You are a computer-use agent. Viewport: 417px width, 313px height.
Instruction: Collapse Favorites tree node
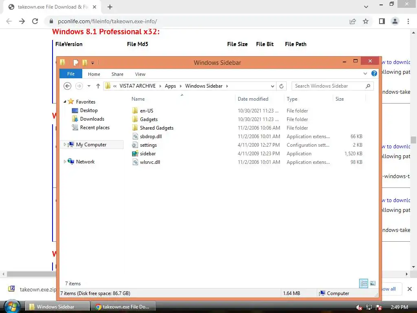point(65,101)
